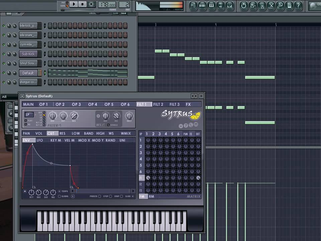Screen dimensions: 321x241
Task: Open the Piano Roll view icon
Action: pos(211,6)
